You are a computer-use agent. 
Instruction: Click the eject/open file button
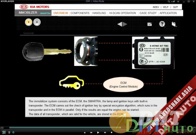(x=85, y=132)
